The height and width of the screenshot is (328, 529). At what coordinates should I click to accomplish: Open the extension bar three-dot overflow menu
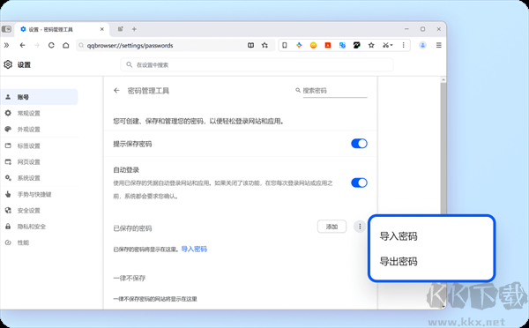tap(403, 45)
